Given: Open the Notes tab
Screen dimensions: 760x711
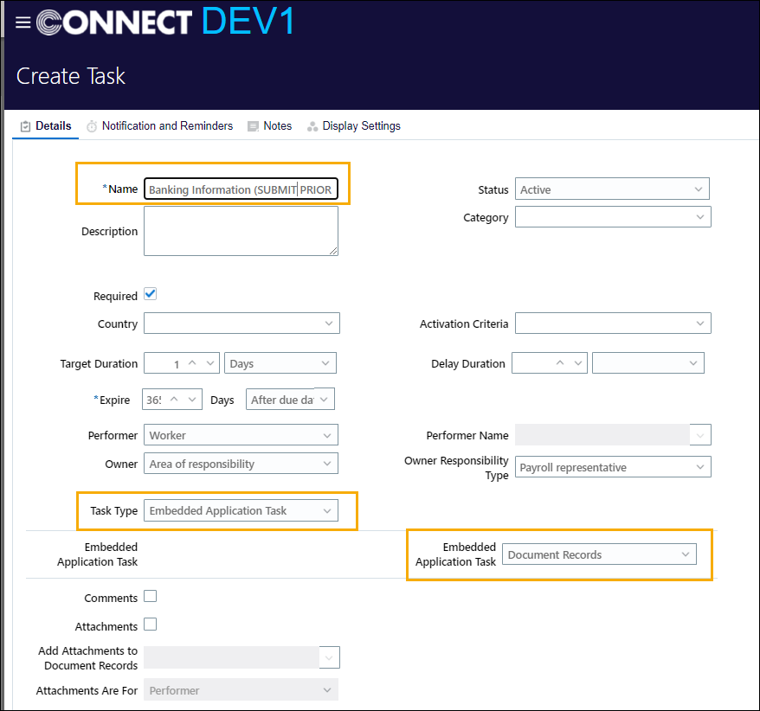Looking at the screenshot, I should pyautogui.click(x=269, y=126).
